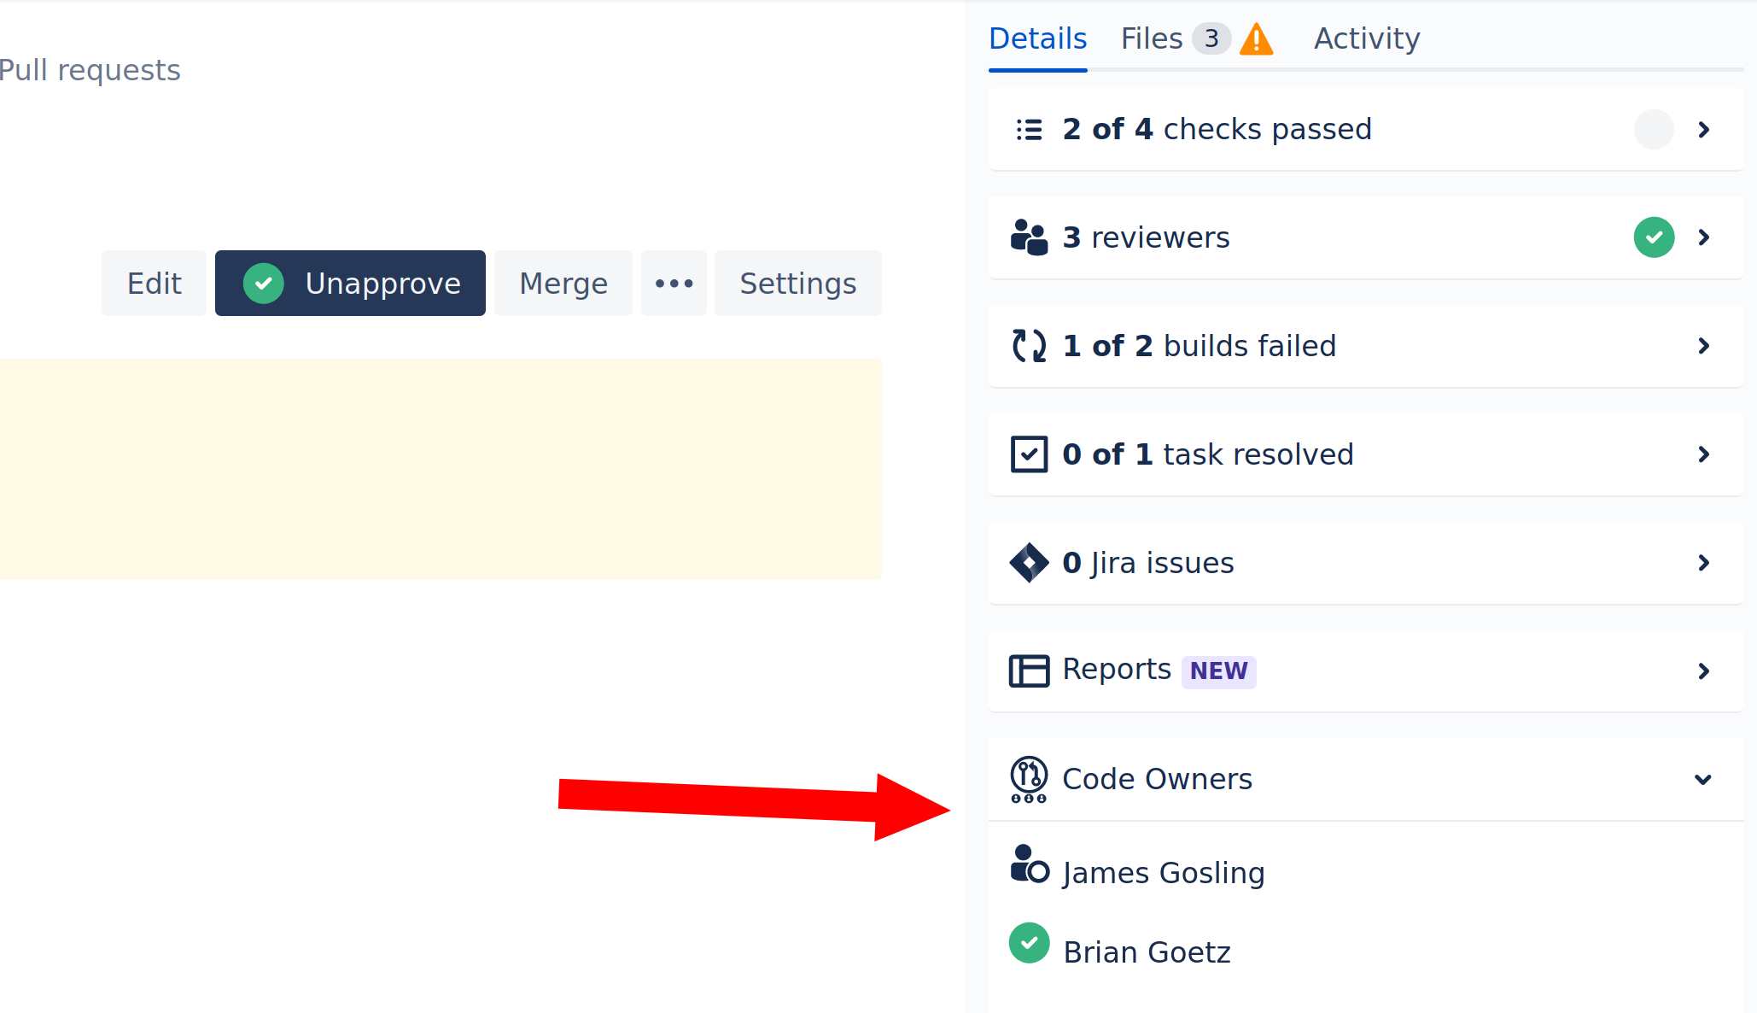This screenshot has height=1013, width=1757.
Task: Open the three-dots more actions menu
Action: click(674, 284)
